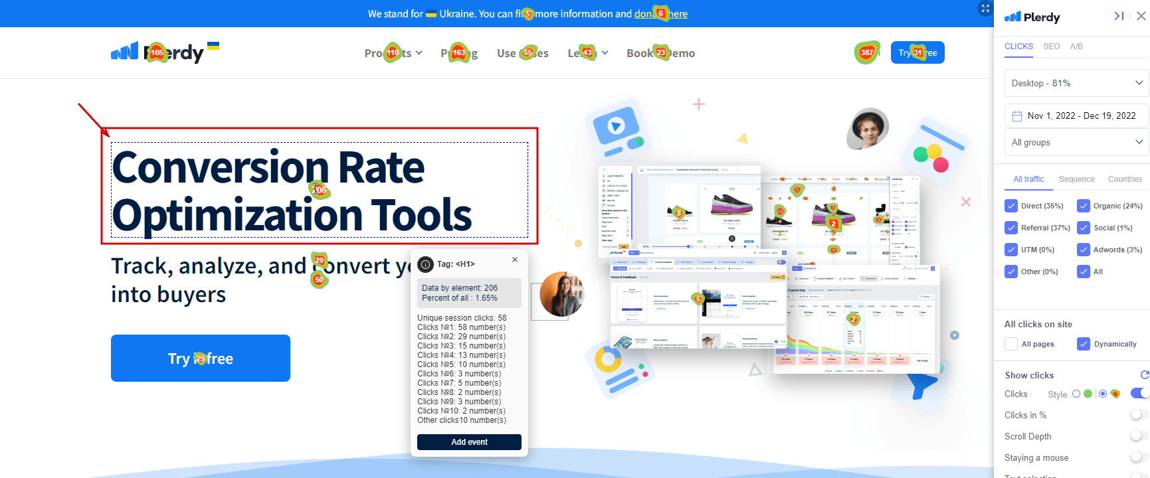
Task: Switch to the A/B tab
Action: [x=1076, y=46]
